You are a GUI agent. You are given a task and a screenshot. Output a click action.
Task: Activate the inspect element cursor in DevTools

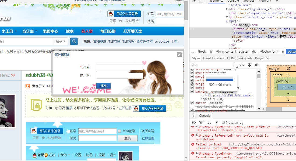tap(194, 1)
